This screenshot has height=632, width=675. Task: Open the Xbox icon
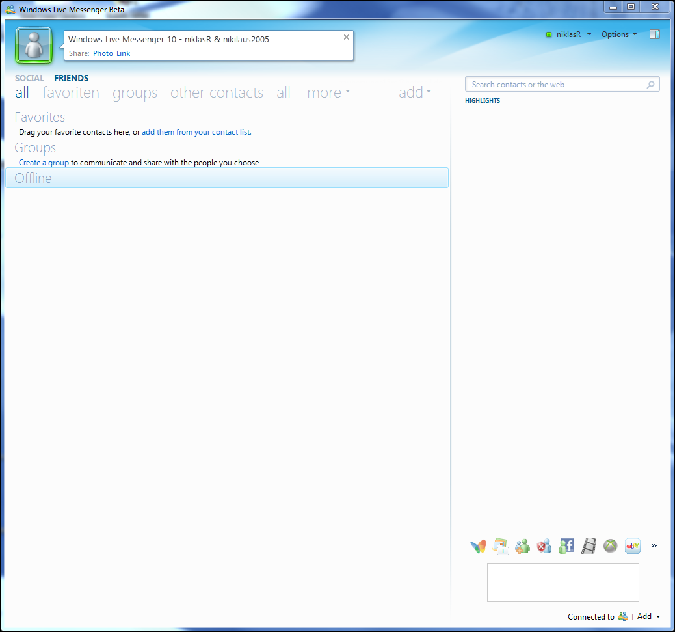tap(611, 546)
